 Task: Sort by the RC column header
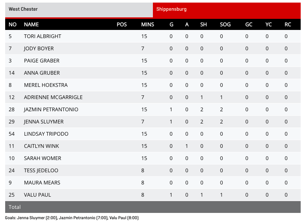click(x=288, y=25)
